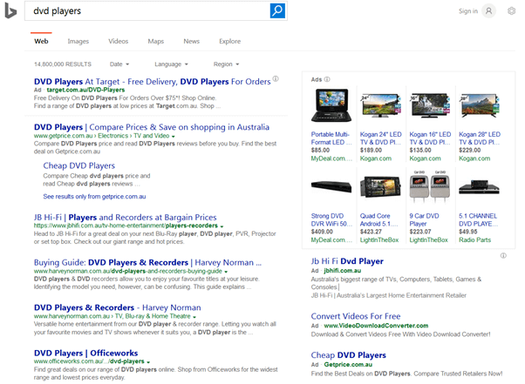The image size is (525, 384).
Task: Open Cheap DVD Players Getprice ad
Action: 348,355
